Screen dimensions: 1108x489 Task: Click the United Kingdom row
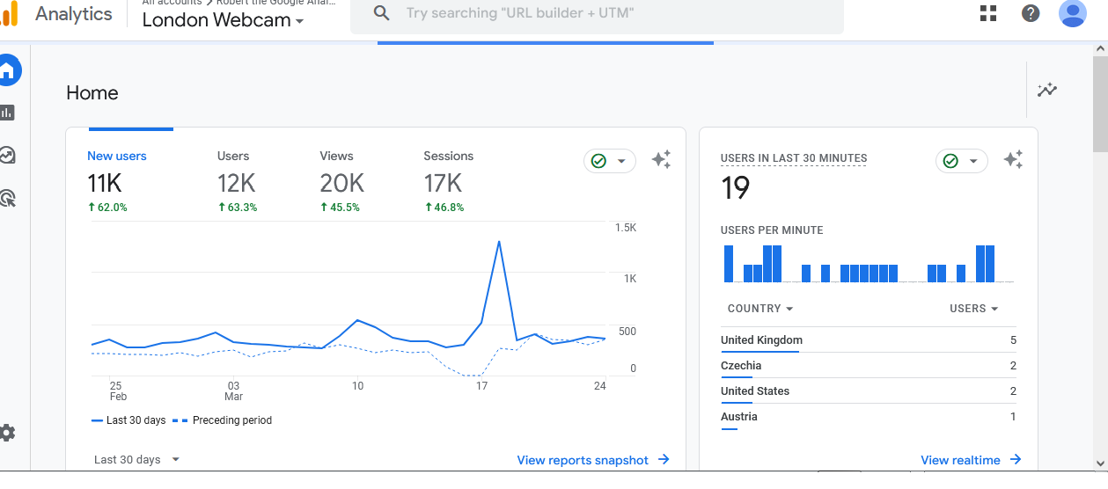pos(869,340)
